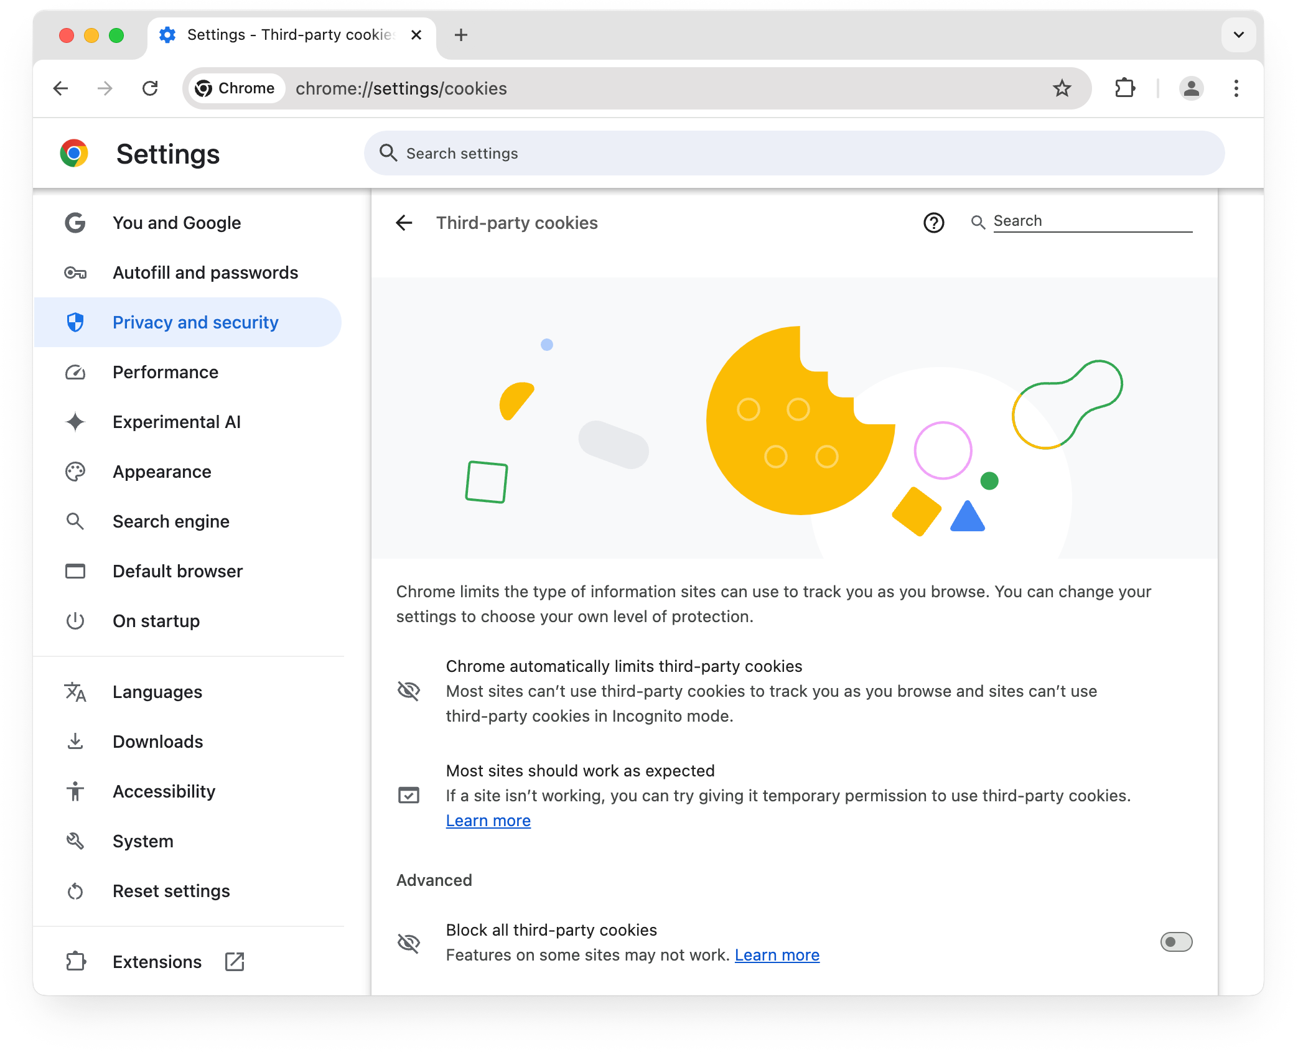Click the Privacy and security shield icon
1298x1052 pixels.
coord(77,322)
